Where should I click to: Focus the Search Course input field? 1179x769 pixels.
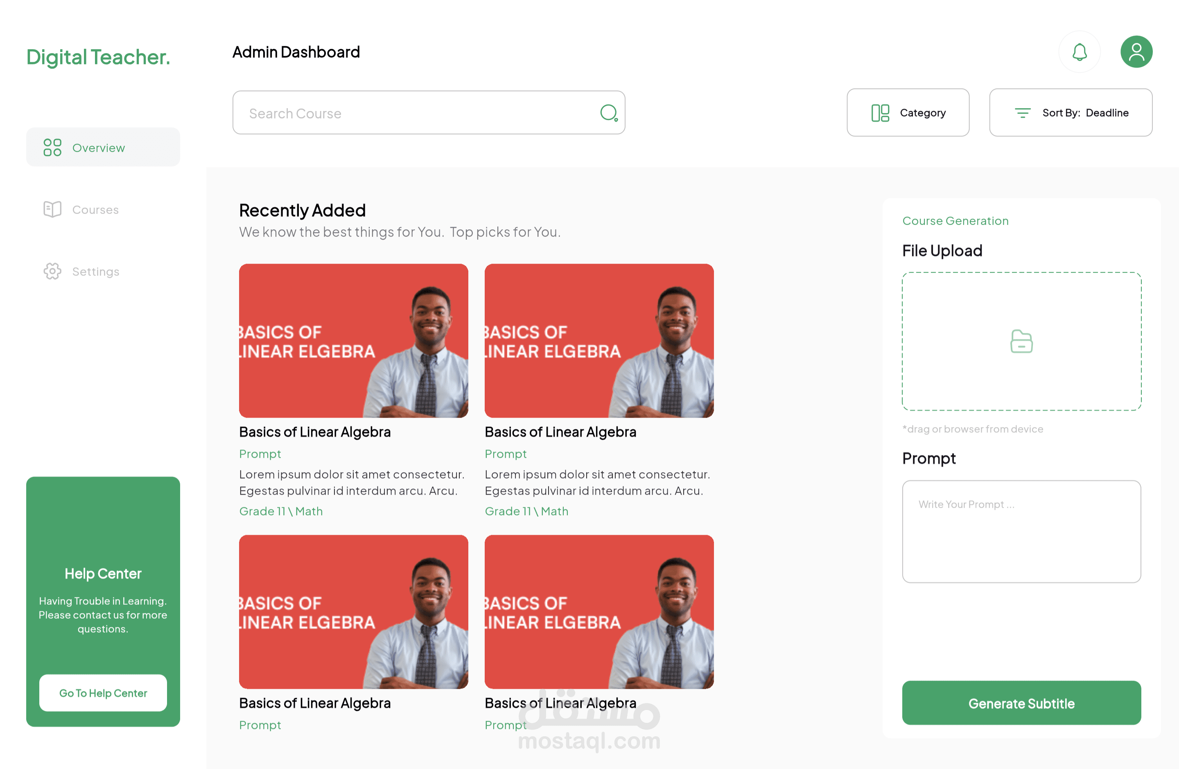[x=416, y=113]
